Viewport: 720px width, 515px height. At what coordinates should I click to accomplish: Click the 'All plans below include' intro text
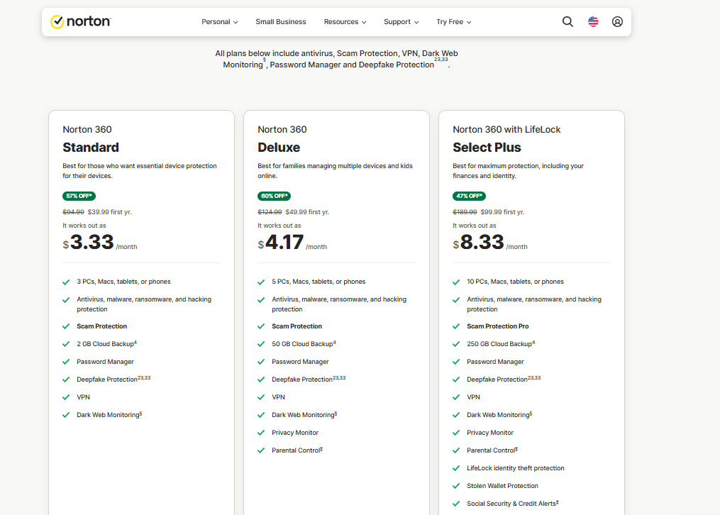[336, 59]
